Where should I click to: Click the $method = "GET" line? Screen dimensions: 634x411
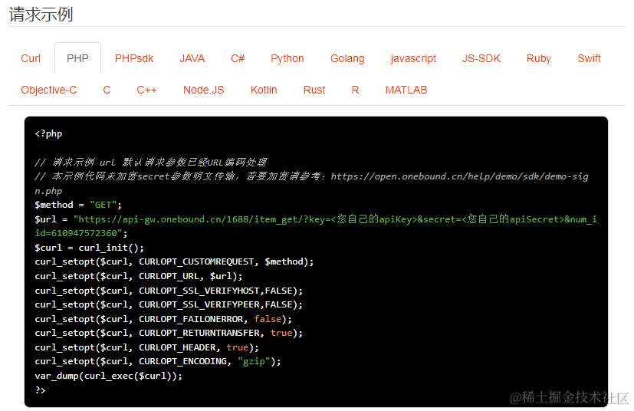point(78,205)
